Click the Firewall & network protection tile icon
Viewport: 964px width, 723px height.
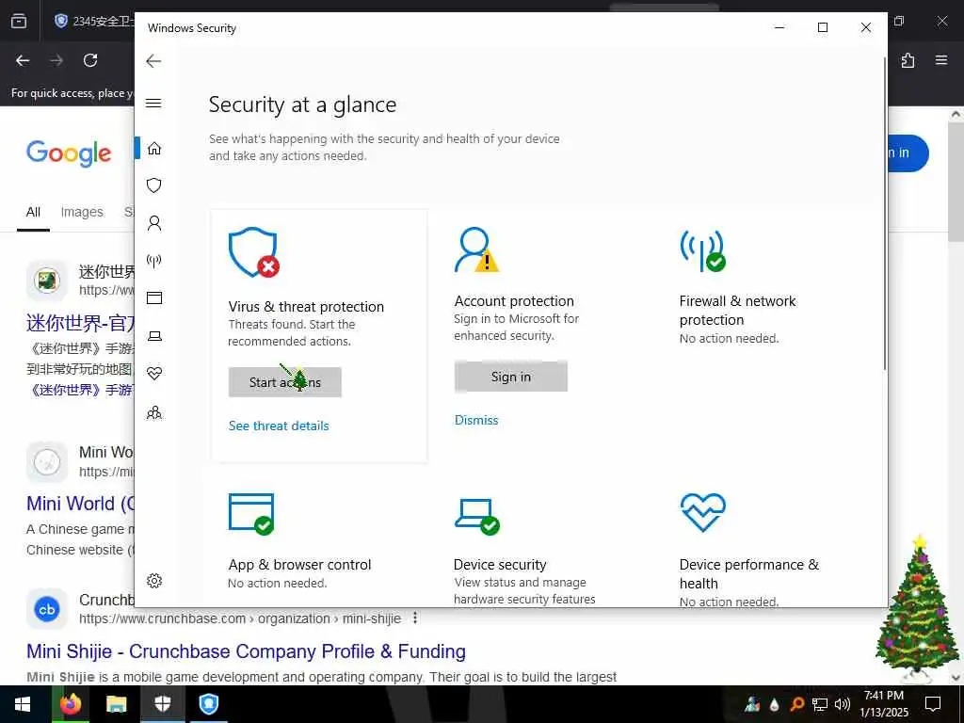(x=702, y=250)
